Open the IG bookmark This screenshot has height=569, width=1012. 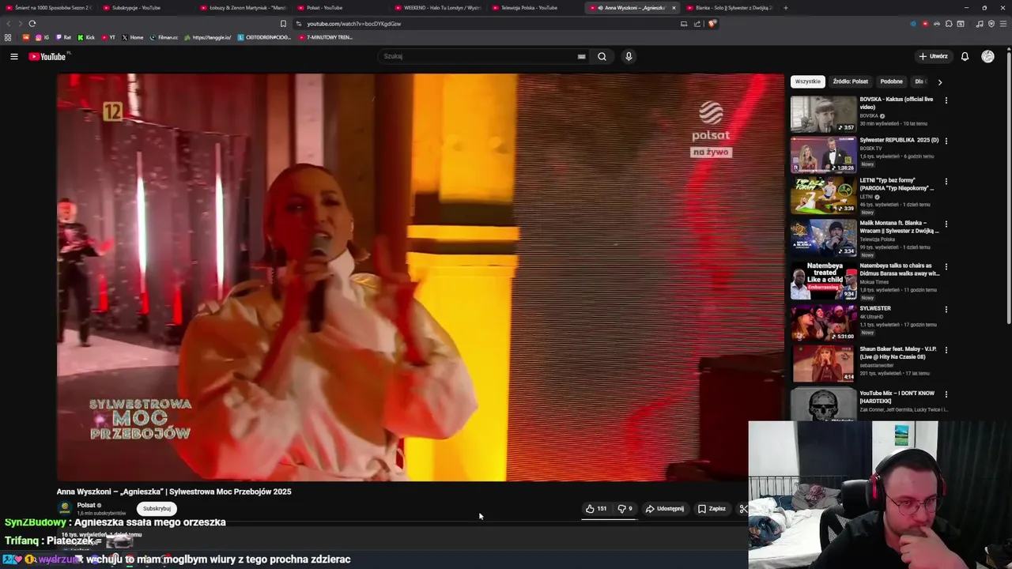[42, 37]
